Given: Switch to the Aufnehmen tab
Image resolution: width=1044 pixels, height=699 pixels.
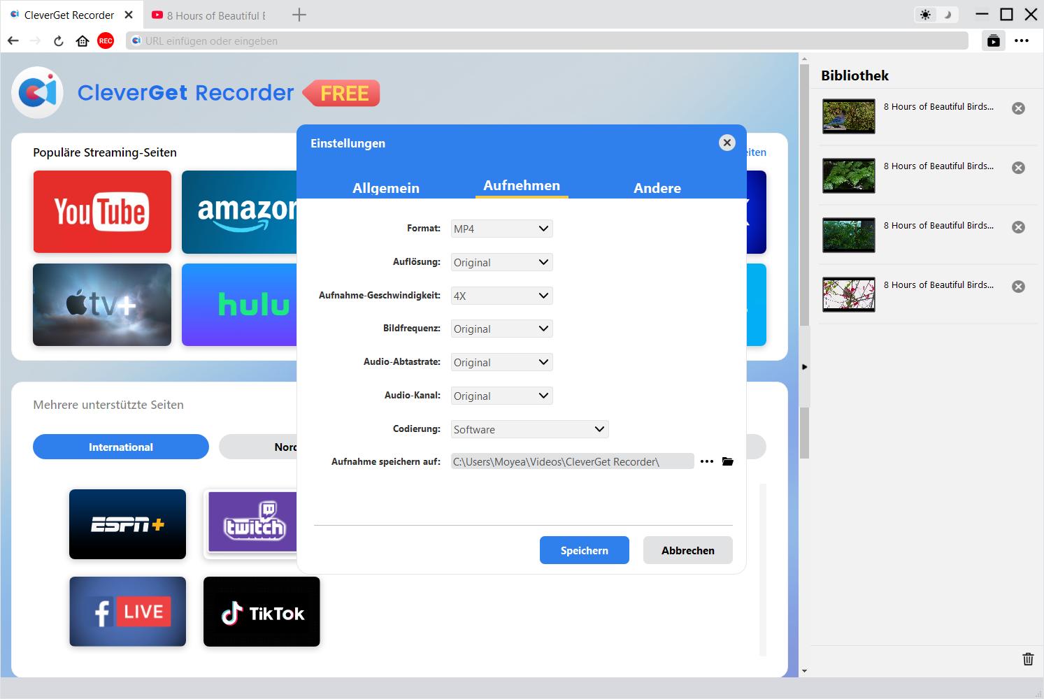Looking at the screenshot, I should point(522,185).
